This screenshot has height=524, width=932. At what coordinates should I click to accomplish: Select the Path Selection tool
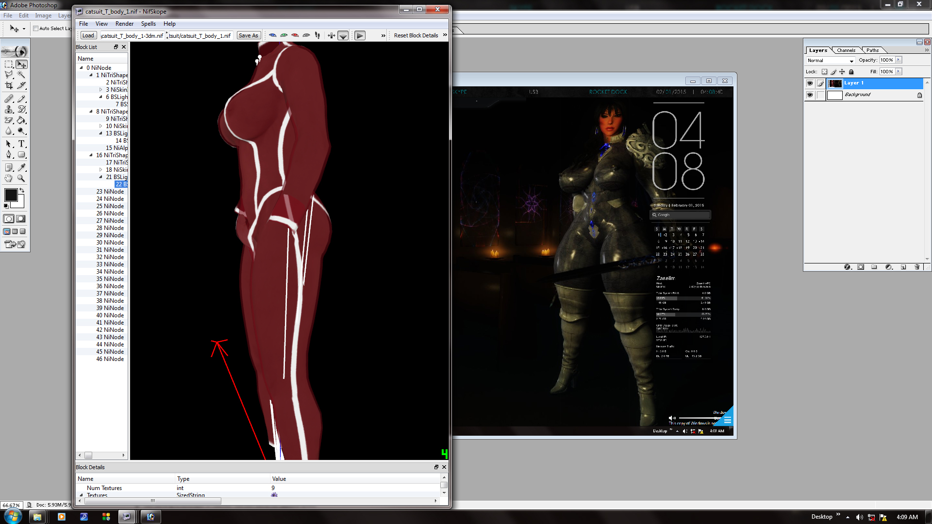click(x=9, y=144)
